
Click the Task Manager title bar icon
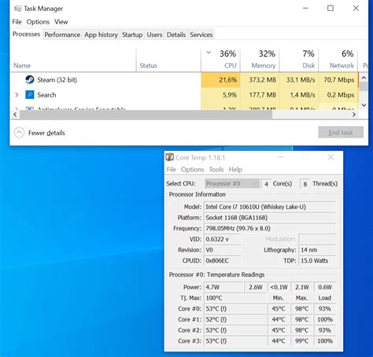(x=18, y=9)
